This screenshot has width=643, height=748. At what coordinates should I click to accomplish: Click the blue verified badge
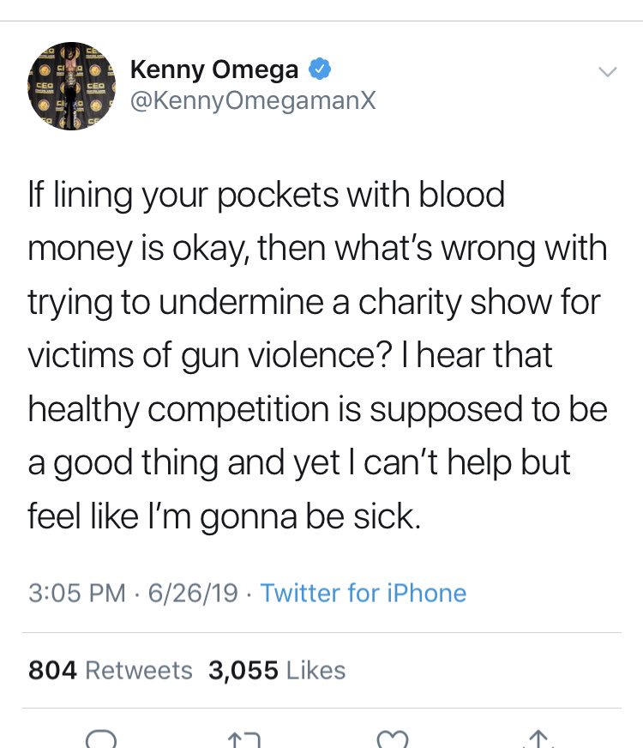coord(321,70)
